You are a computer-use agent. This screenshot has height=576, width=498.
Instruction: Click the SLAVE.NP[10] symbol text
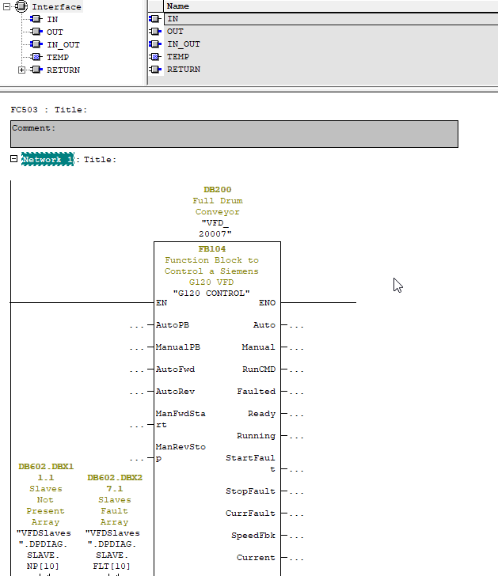(x=43, y=560)
